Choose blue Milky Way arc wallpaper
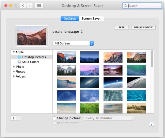Viewport: 165px width, 138px height. [x=66, y=96]
